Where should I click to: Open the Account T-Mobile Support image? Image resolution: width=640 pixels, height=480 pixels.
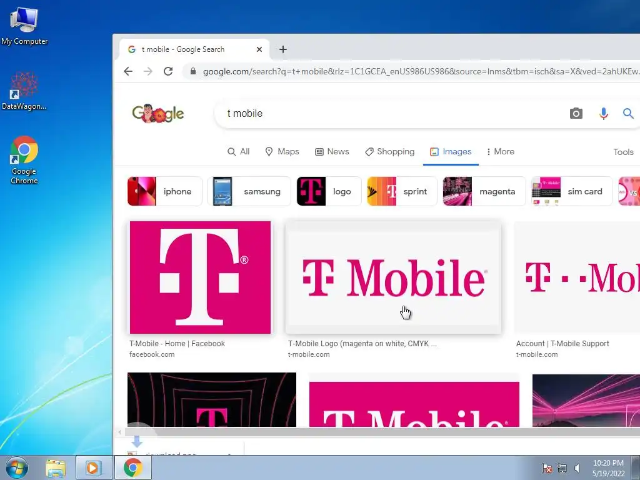(x=577, y=277)
